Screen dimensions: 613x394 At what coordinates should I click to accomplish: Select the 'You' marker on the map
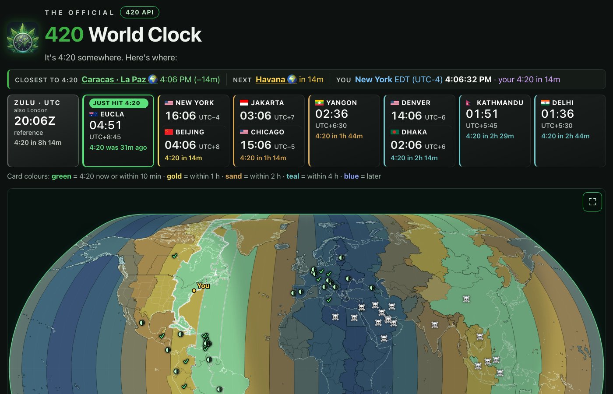pos(194,290)
